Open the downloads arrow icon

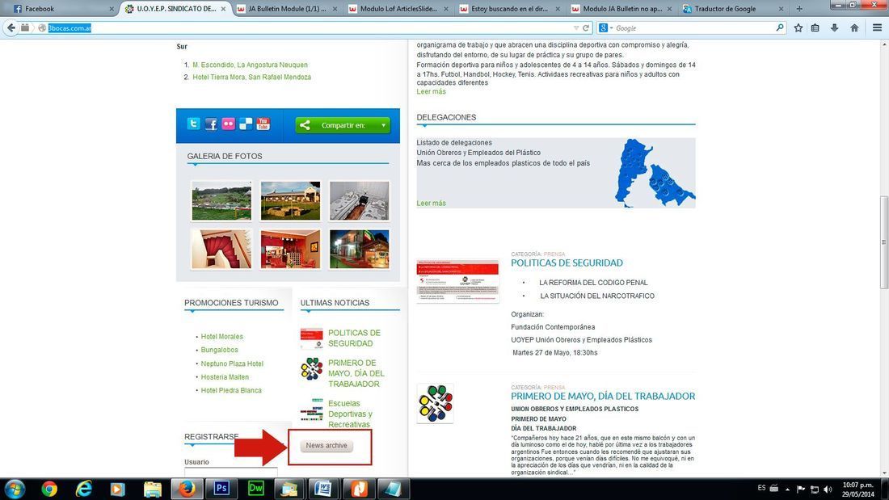[x=835, y=27]
